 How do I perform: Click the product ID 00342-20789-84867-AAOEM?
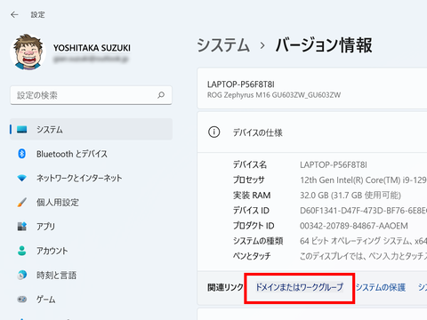pyautogui.click(x=354, y=226)
